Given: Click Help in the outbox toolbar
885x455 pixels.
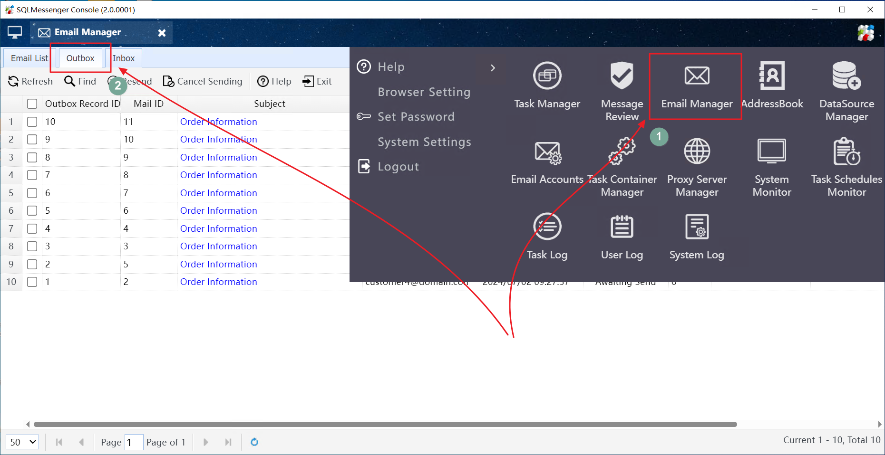Looking at the screenshot, I should click(274, 81).
